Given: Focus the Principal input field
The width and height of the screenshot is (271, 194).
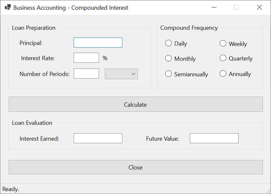Looking at the screenshot, I should pyautogui.click(x=98, y=42).
